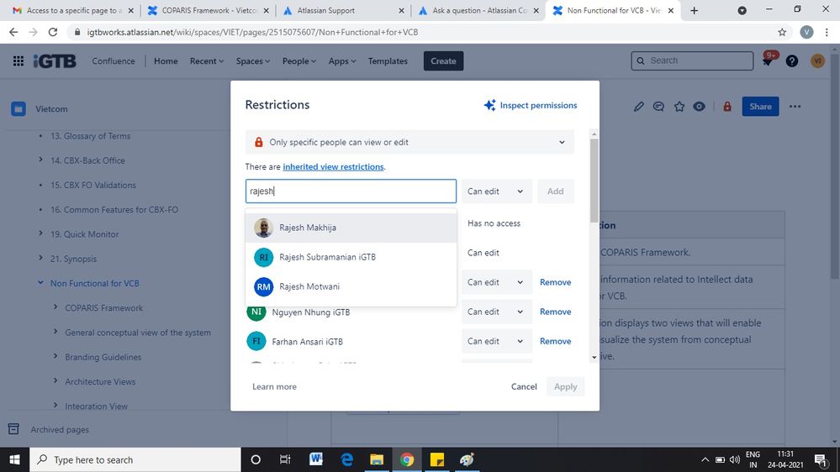Click Cancel in the Restrictions dialog
840x472 pixels.
click(x=523, y=386)
